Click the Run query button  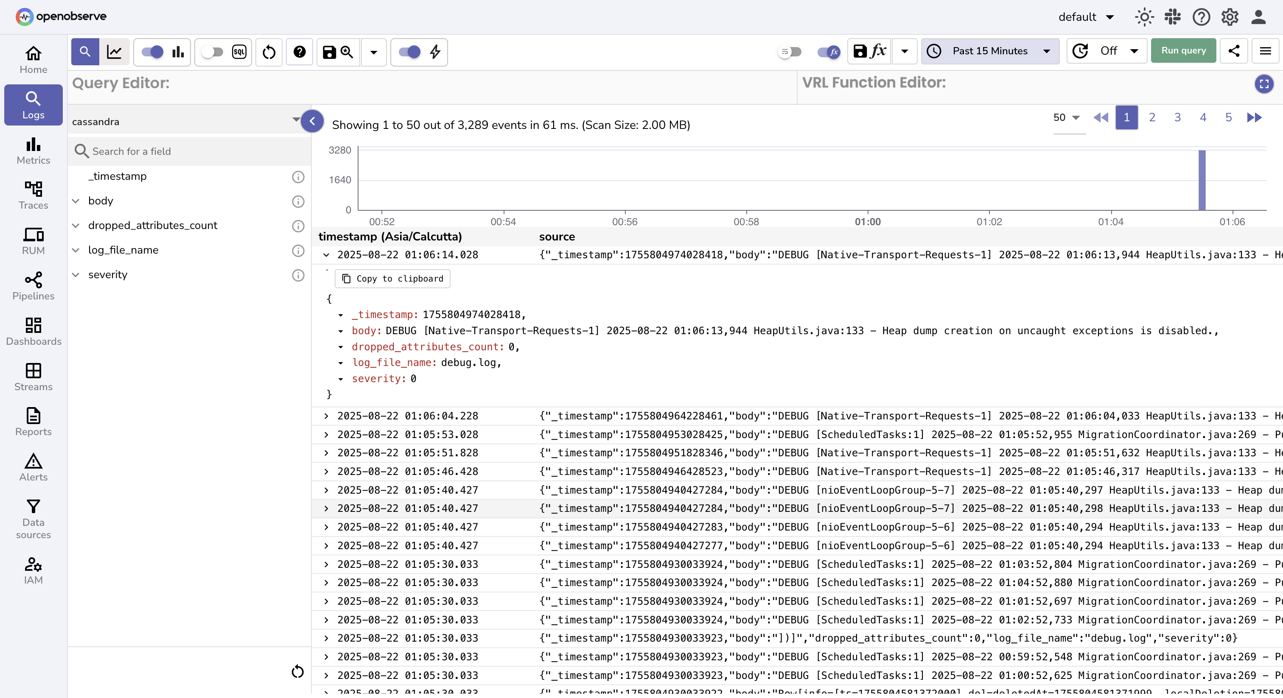click(1183, 51)
